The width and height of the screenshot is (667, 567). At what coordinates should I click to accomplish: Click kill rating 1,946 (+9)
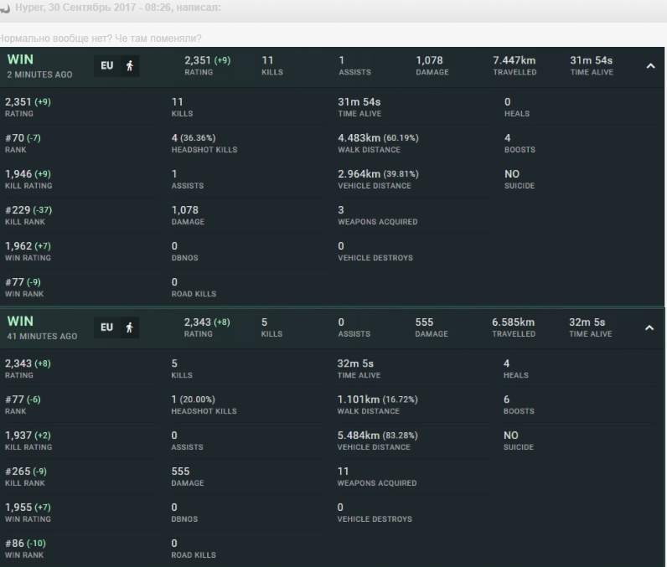(x=28, y=174)
